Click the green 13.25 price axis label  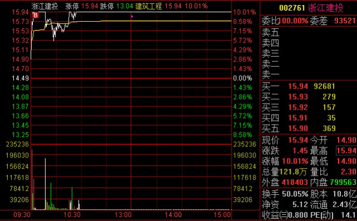coord(20,135)
